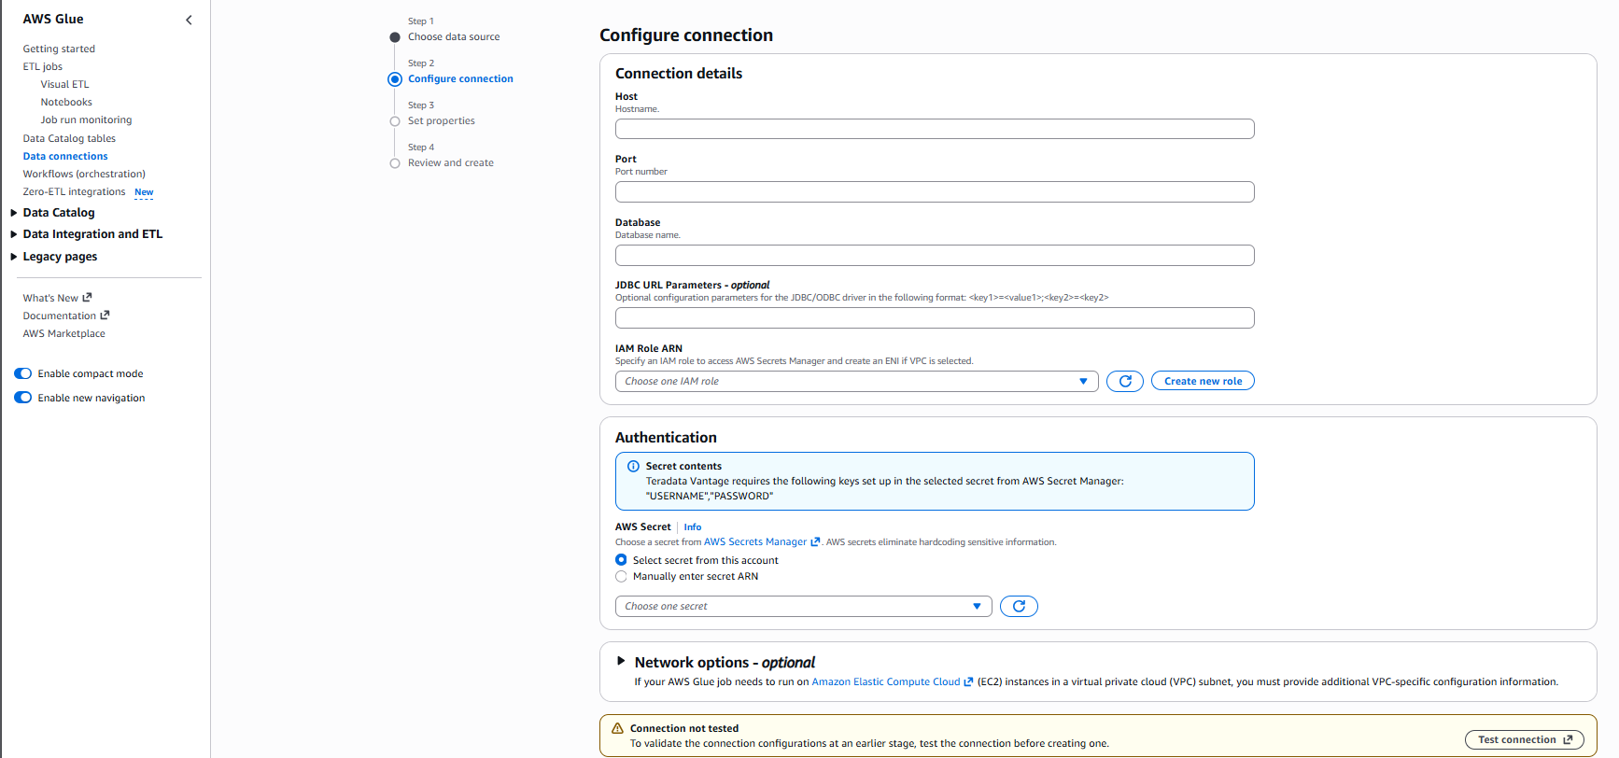Viewport: 1619px width, 758px height.
Task: Select 'Select secret from this account' radio
Action: click(621, 560)
